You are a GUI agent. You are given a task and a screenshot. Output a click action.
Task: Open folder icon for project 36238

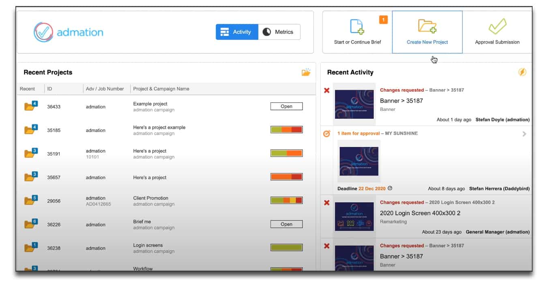coord(30,247)
